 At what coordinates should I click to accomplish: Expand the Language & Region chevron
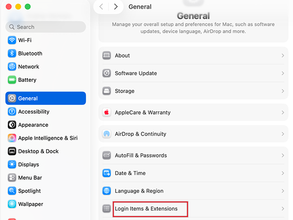point(283,191)
